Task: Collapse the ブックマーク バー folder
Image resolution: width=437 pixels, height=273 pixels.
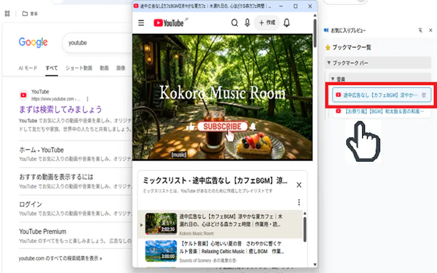Action: click(x=378, y=63)
